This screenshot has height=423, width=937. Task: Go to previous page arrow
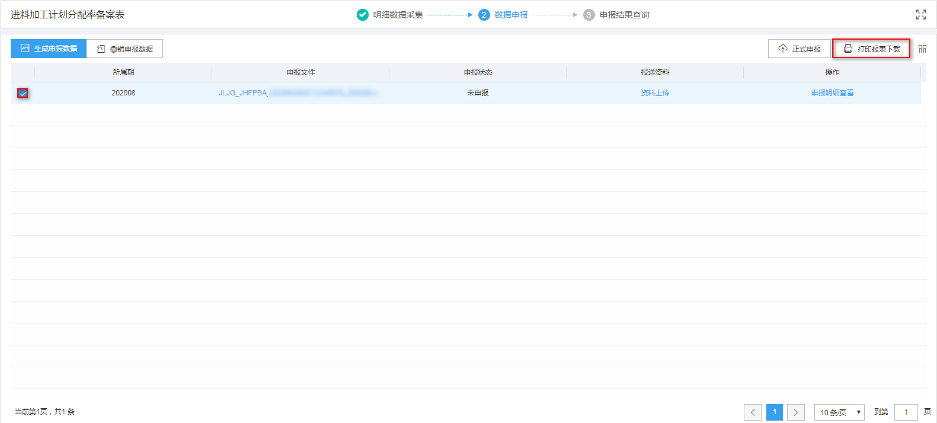tap(753, 412)
